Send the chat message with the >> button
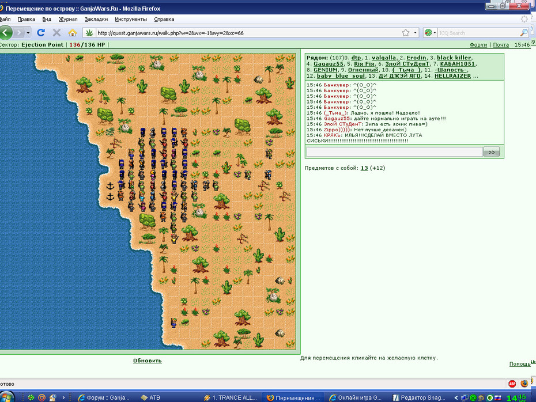 point(491,152)
